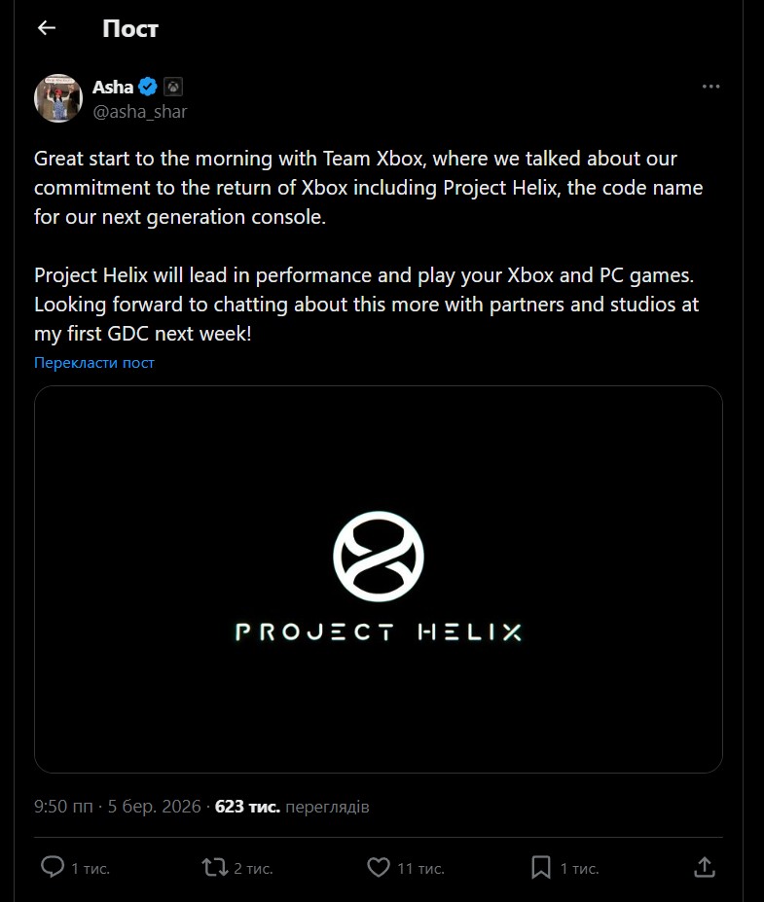Click the Перекласти пост translate link
764x902 pixels.
click(94, 363)
